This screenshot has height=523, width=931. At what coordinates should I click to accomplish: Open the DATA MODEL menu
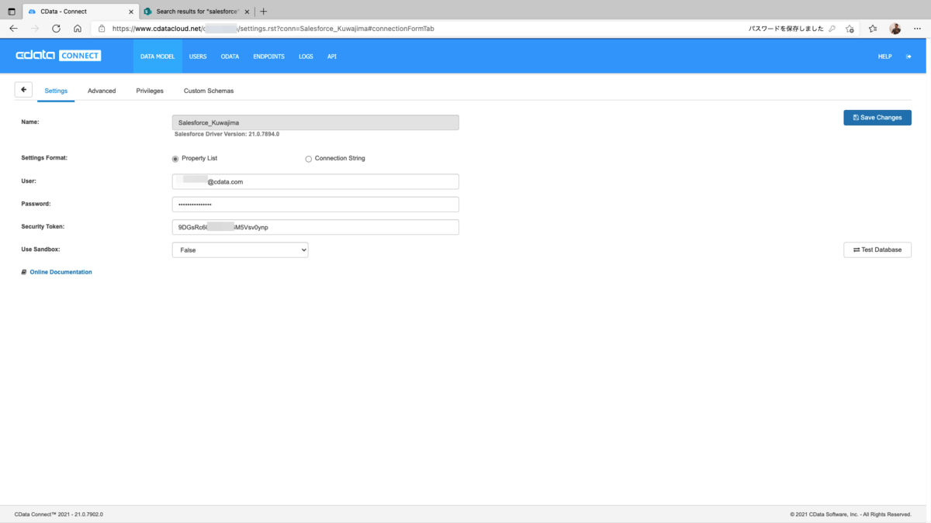(x=157, y=57)
